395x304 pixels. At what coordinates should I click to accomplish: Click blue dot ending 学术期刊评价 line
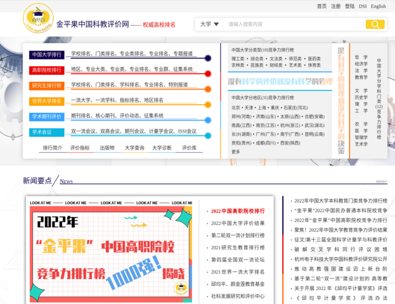[x=208, y=120]
